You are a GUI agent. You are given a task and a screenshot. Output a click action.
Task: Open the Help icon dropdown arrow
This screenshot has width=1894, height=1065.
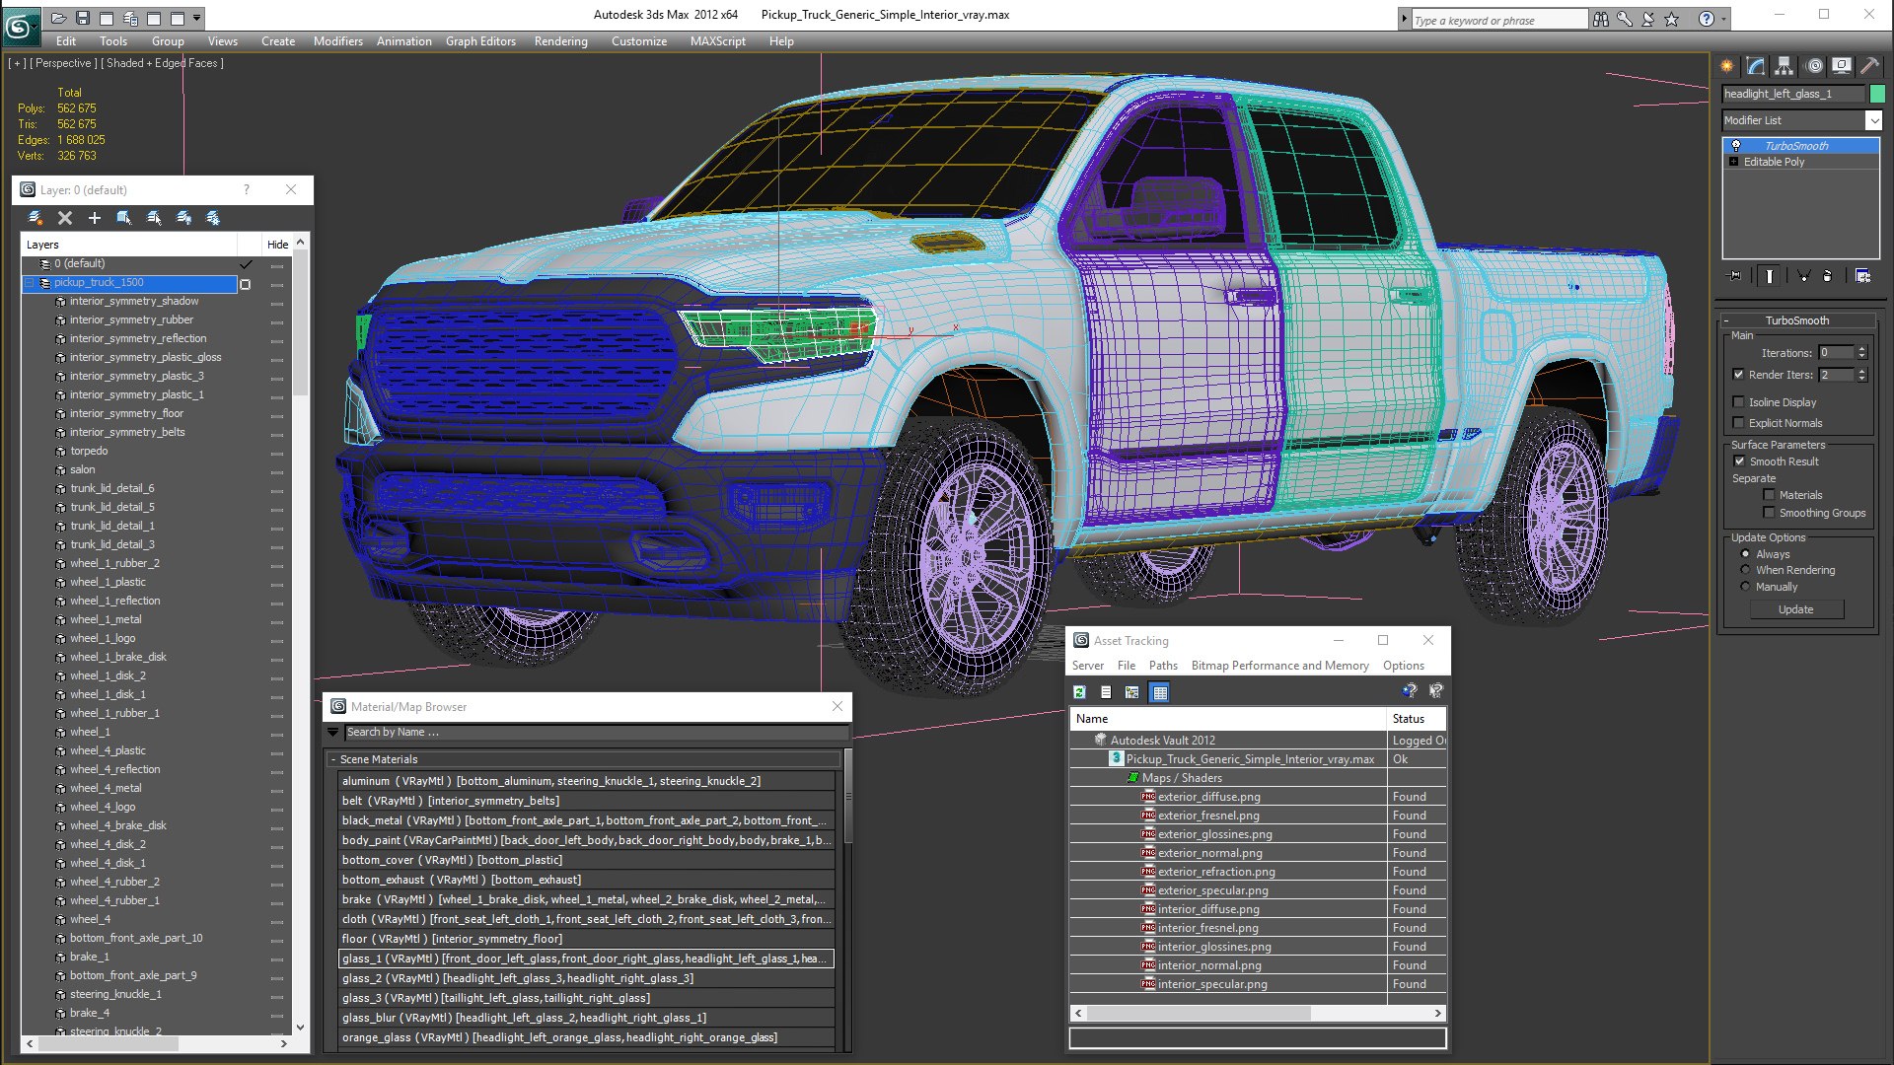coord(1723,19)
